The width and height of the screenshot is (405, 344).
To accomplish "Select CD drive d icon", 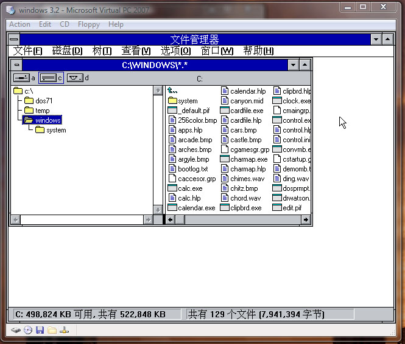I will click(x=75, y=78).
